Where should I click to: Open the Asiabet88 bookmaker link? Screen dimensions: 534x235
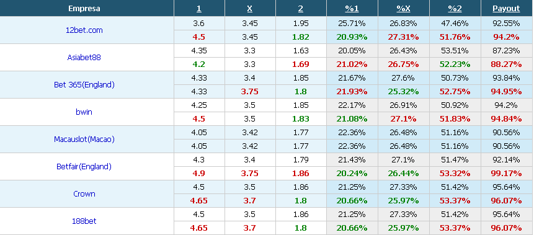(x=84, y=57)
